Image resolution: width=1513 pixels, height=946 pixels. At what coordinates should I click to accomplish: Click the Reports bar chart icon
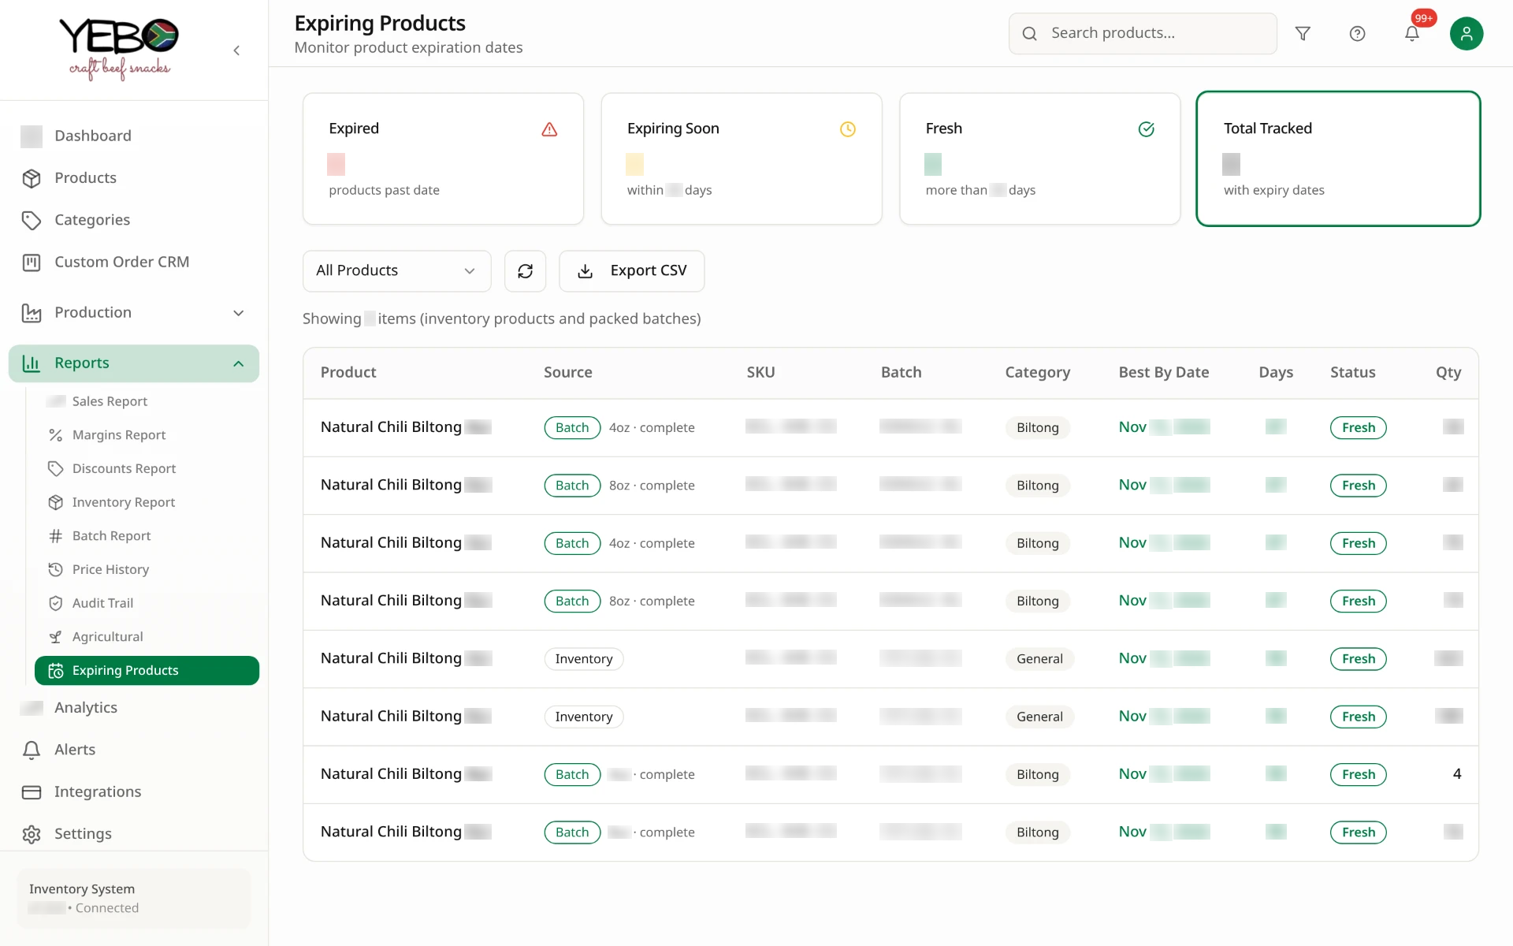[x=32, y=363]
